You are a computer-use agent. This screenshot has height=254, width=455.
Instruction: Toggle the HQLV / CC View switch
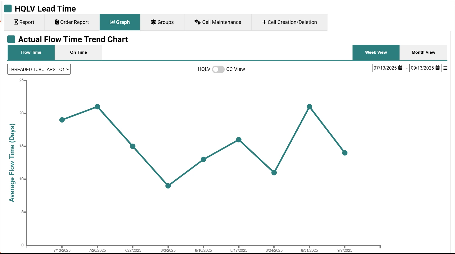coord(218,69)
